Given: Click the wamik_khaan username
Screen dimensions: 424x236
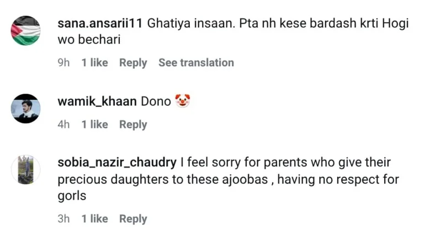Looking at the screenshot, I should pos(97,101).
